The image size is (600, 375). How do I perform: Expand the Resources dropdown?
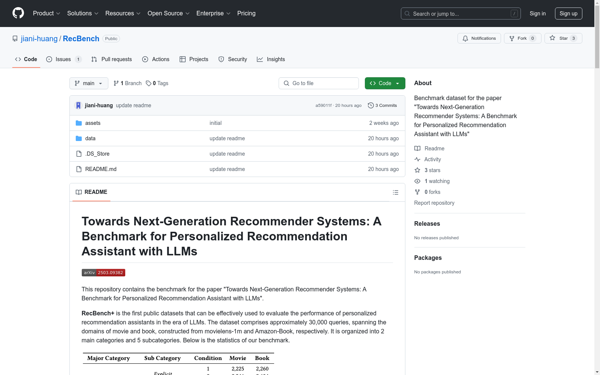pos(123,13)
